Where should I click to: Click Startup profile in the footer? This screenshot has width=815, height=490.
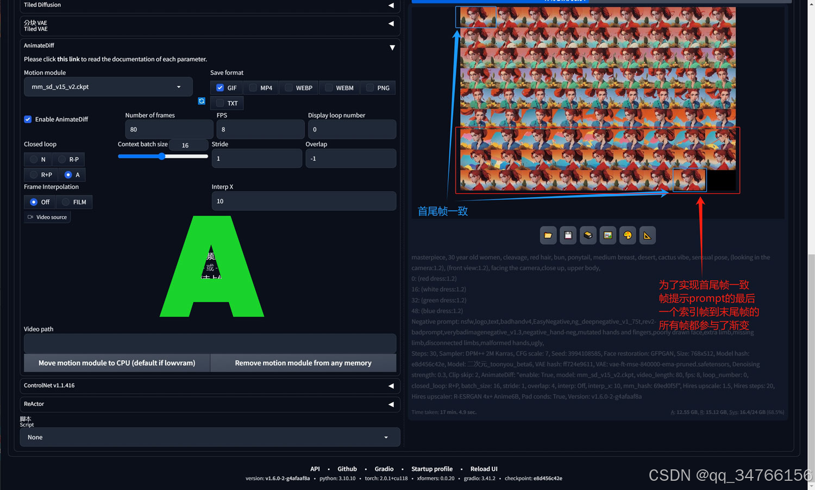pyautogui.click(x=431, y=469)
